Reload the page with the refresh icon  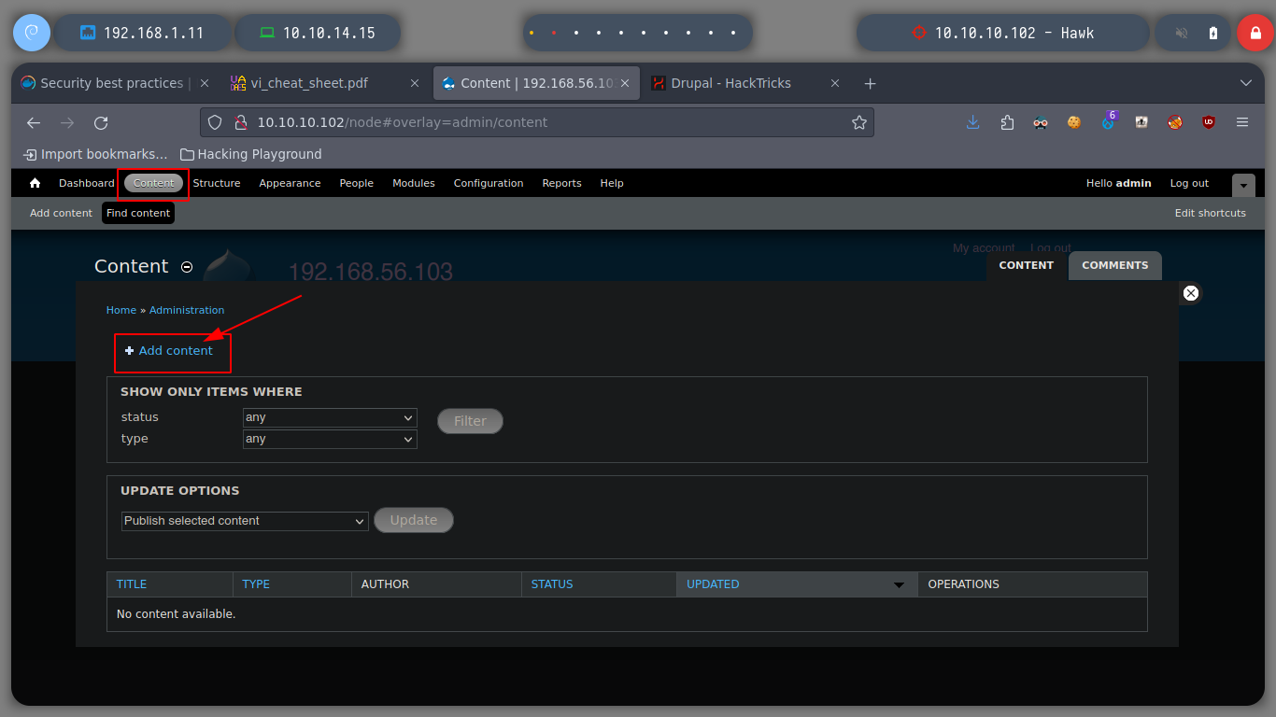tap(101, 122)
